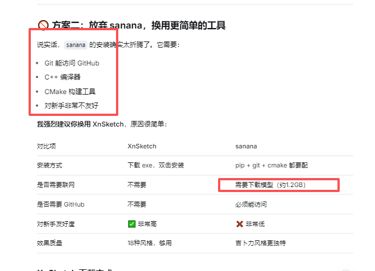
Task: Click the XnSketch column header
Action: [x=142, y=146]
